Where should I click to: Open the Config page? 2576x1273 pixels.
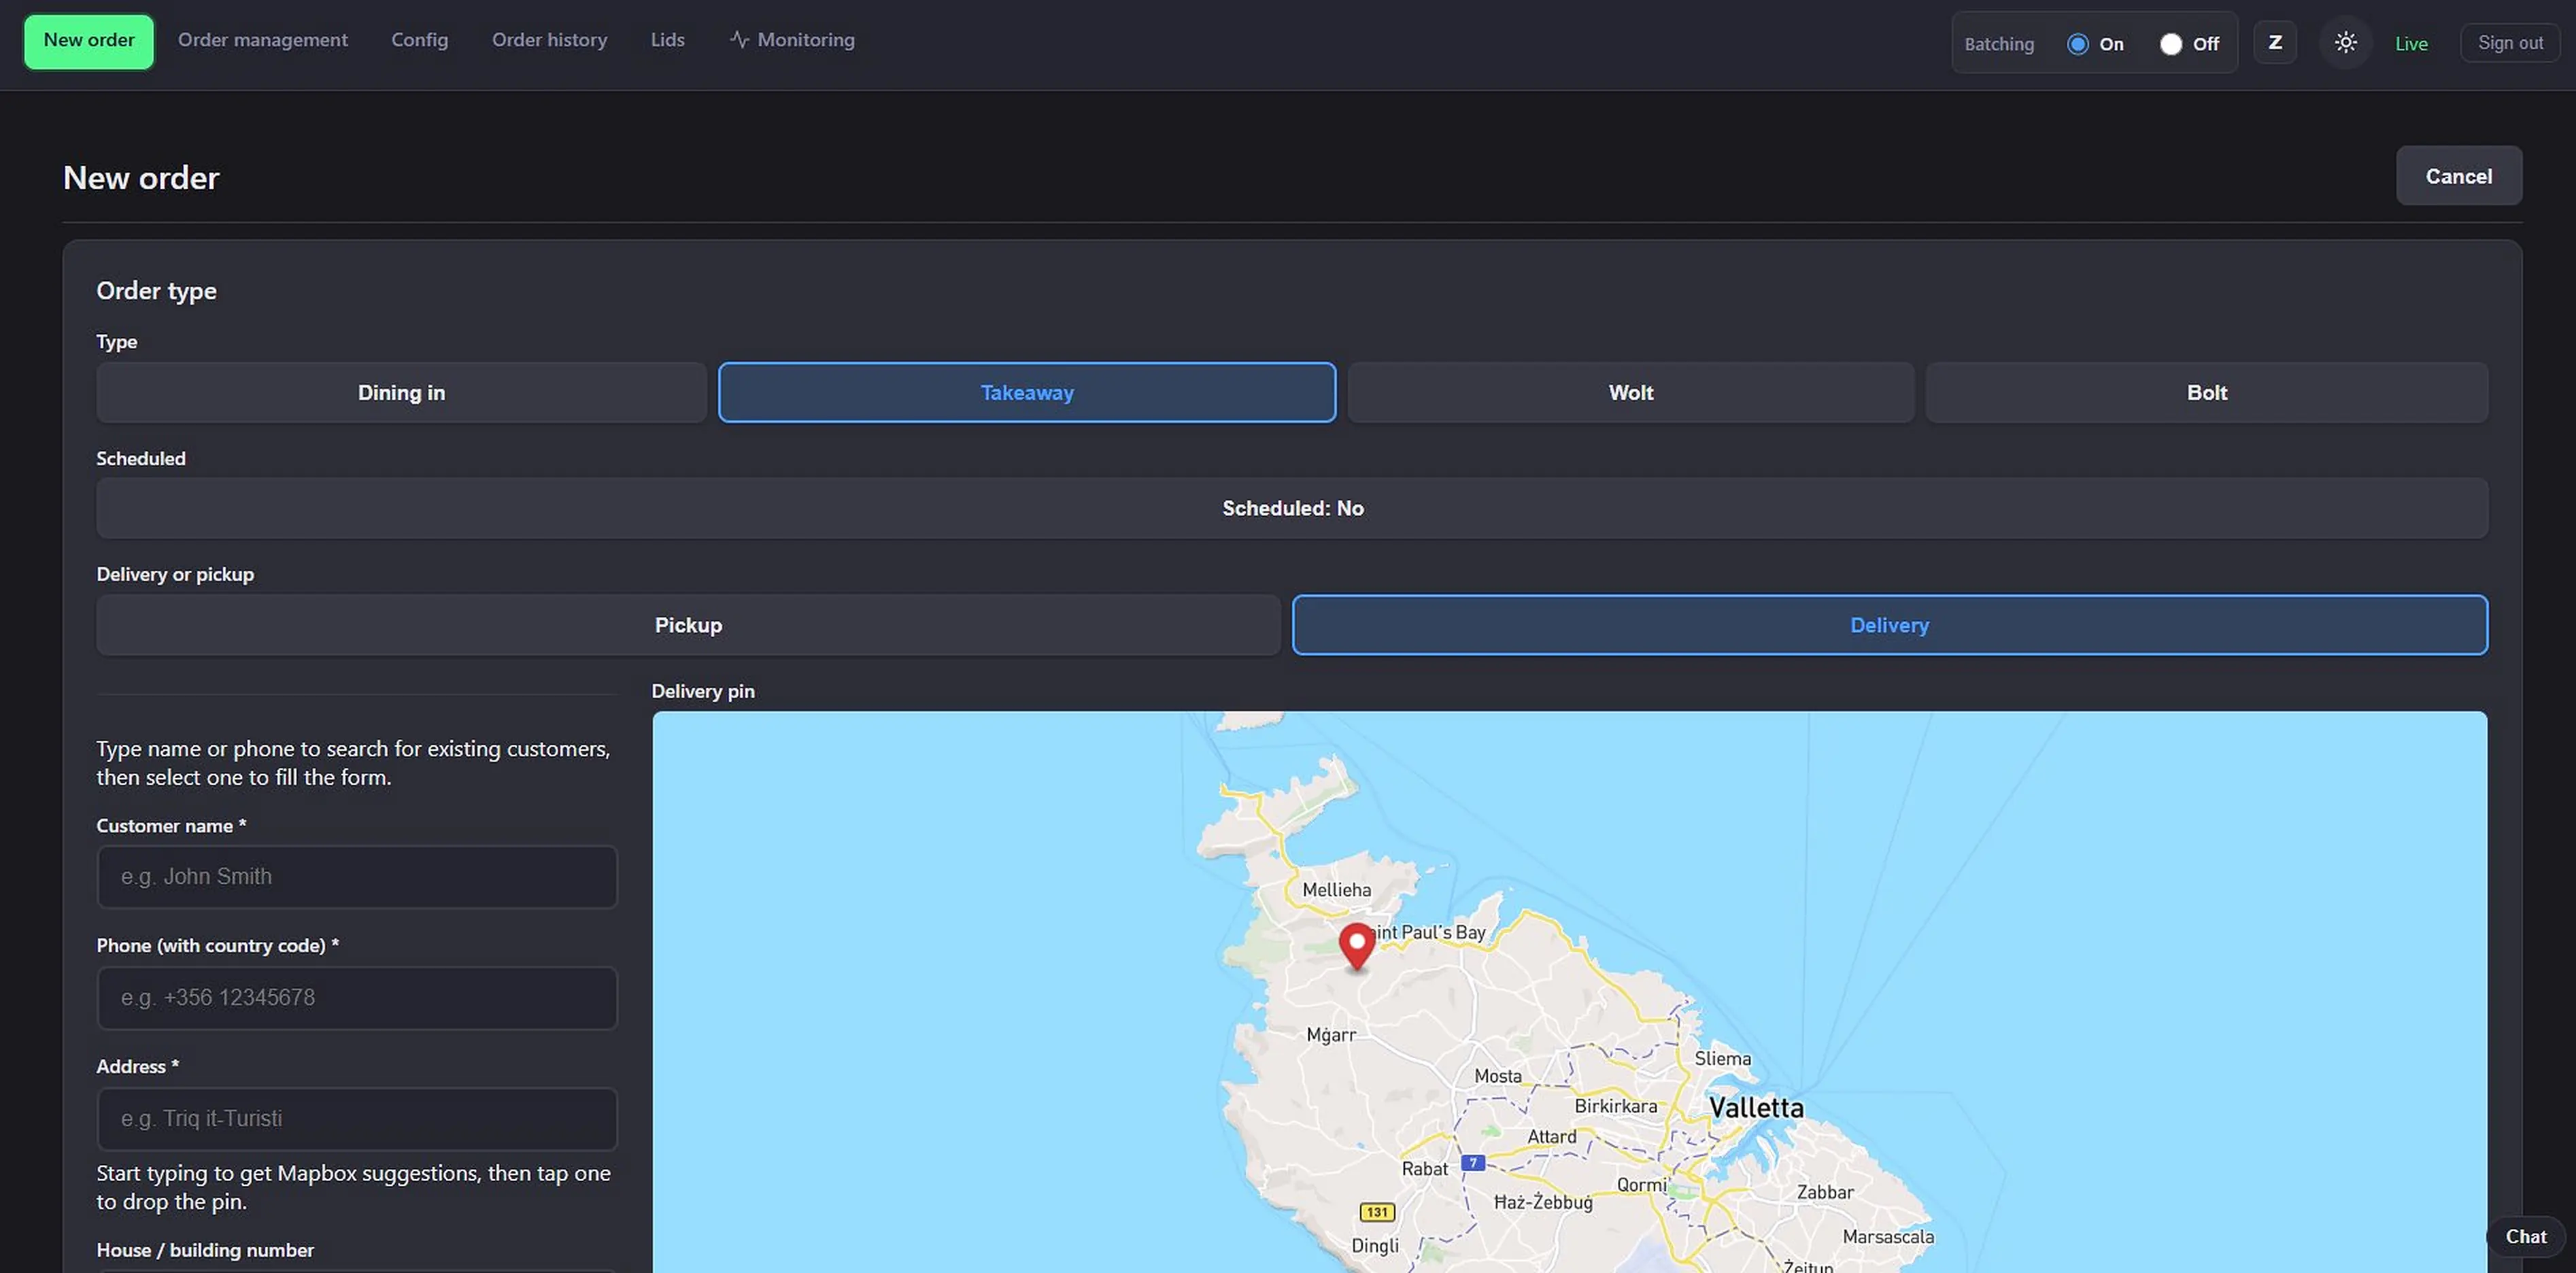point(420,40)
